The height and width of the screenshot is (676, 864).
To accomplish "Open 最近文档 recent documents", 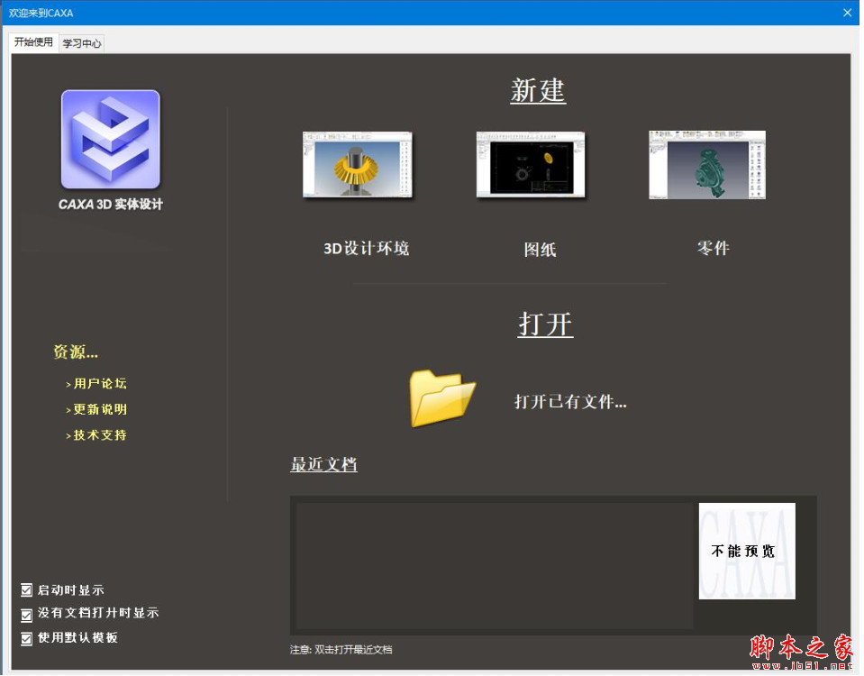I will pyautogui.click(x=323, y=464).
